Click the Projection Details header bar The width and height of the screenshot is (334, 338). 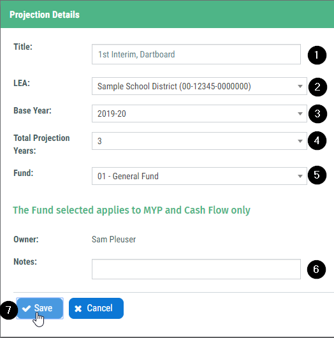point(167,15)
